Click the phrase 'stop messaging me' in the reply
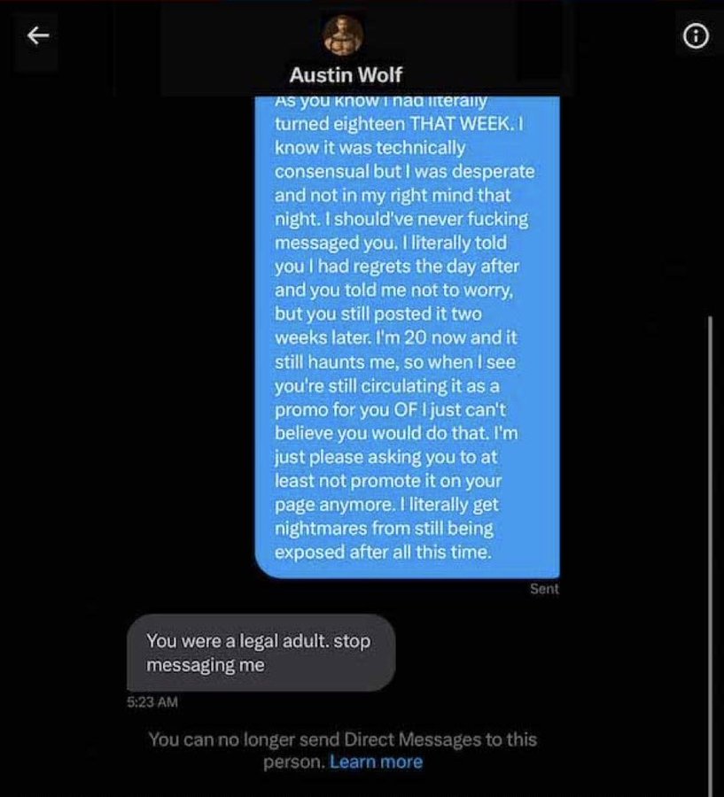Screen dimensions: 724x797 coord(259,653)
